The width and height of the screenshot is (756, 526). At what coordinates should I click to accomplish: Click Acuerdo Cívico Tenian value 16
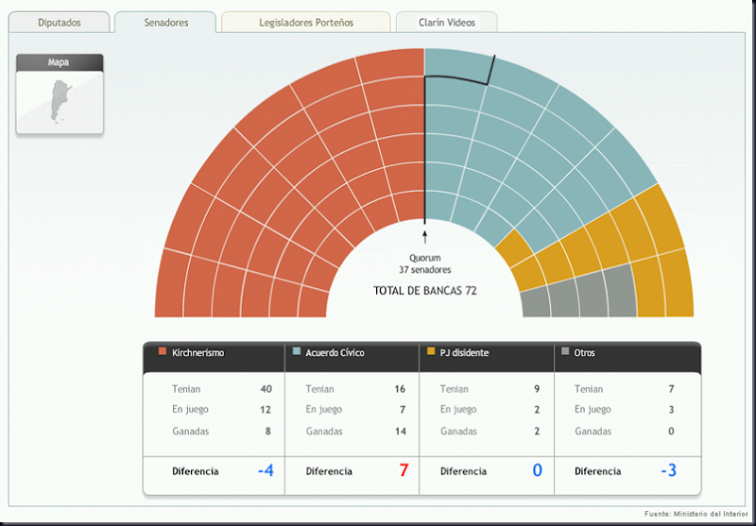point(400,389)
